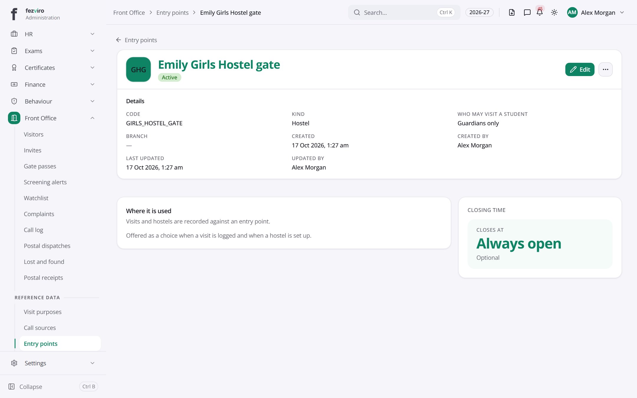Open the chat messages icon
637x398 pixels.
[x=527, y=12]
